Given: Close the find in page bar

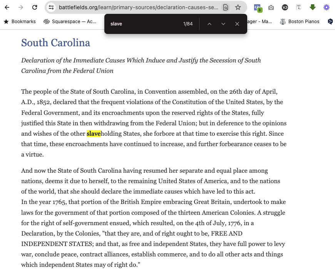Looking at the screenshot, I should pos(237,24).
